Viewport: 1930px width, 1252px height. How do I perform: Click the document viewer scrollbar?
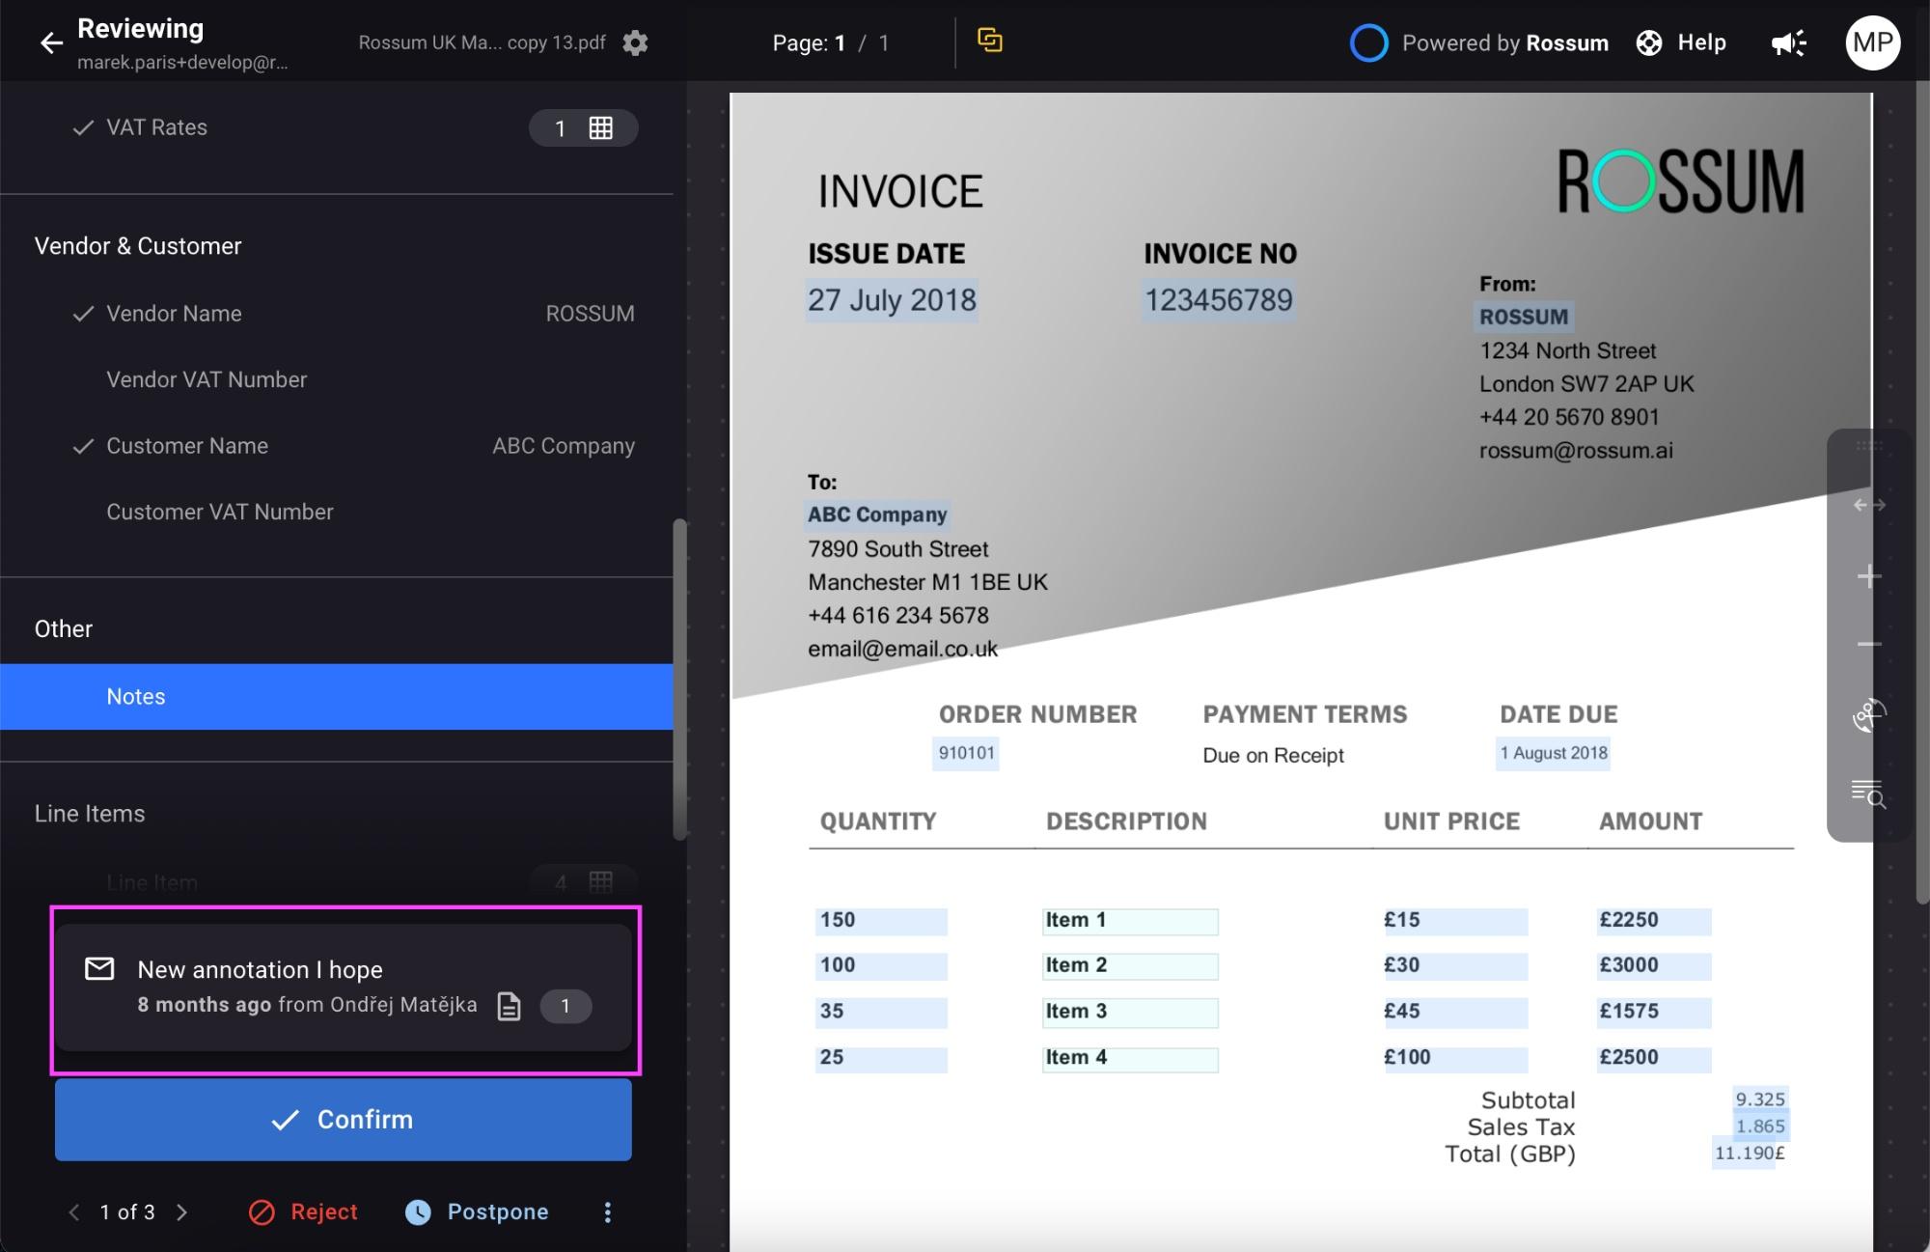tap(1922, 492)
